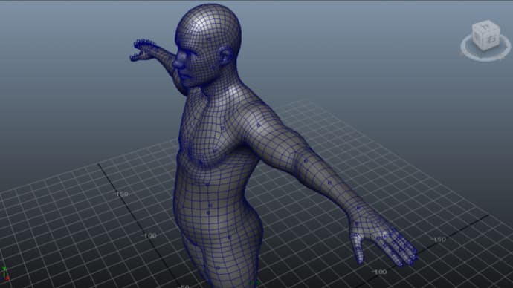Click the model's ear

(x=226, y=56)
